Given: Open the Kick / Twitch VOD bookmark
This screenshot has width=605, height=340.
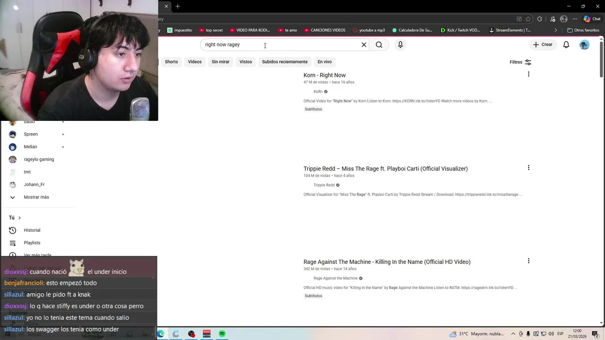Looking at the screenshot, I should [460, 30].
